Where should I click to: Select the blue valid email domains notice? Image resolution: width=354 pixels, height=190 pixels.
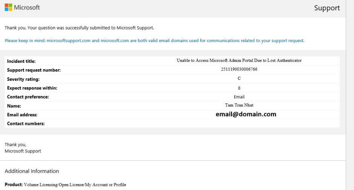click(x=154, y=41)
